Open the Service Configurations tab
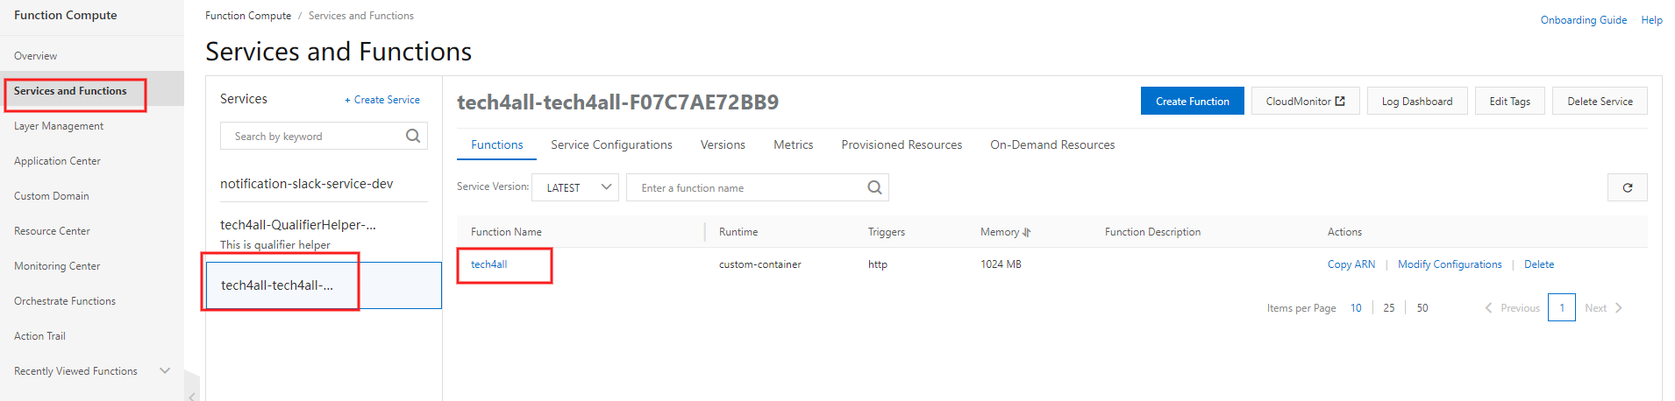Screen dimensions: 1675x401 (x=611, y=144)
